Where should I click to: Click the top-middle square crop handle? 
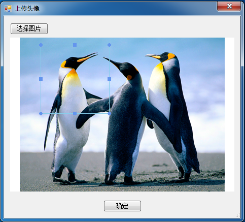coord(75,45)
